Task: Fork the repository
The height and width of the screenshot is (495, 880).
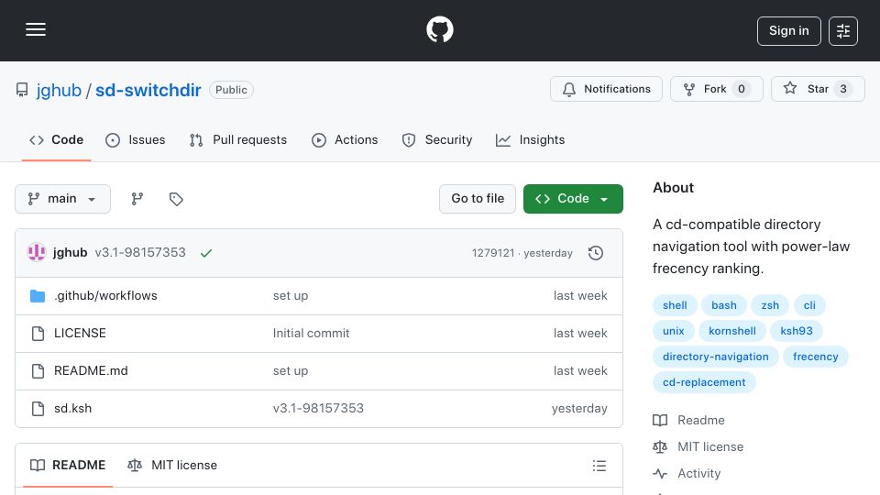Action: (717, 89)
